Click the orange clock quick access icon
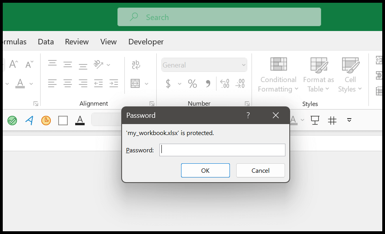Viewport: 385px width, 234px height. pos(46,121)
